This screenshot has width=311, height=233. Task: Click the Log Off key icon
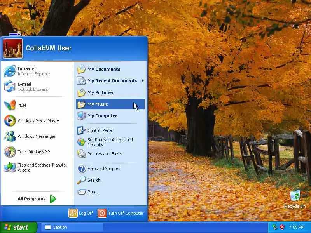73,213
